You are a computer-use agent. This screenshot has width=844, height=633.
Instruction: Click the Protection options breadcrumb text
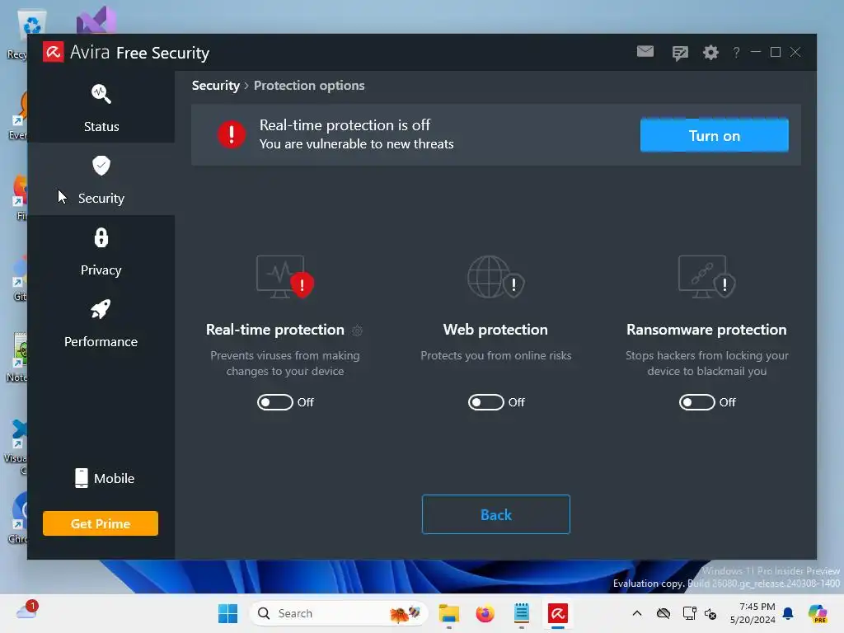tap(309, 86)
